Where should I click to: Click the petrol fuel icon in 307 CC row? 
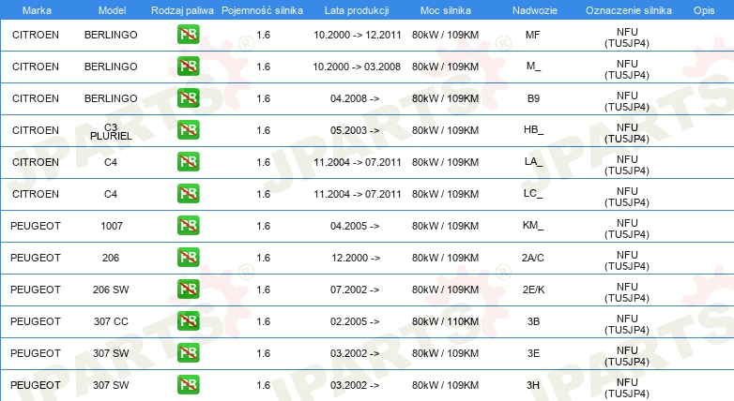coord(188,320)
